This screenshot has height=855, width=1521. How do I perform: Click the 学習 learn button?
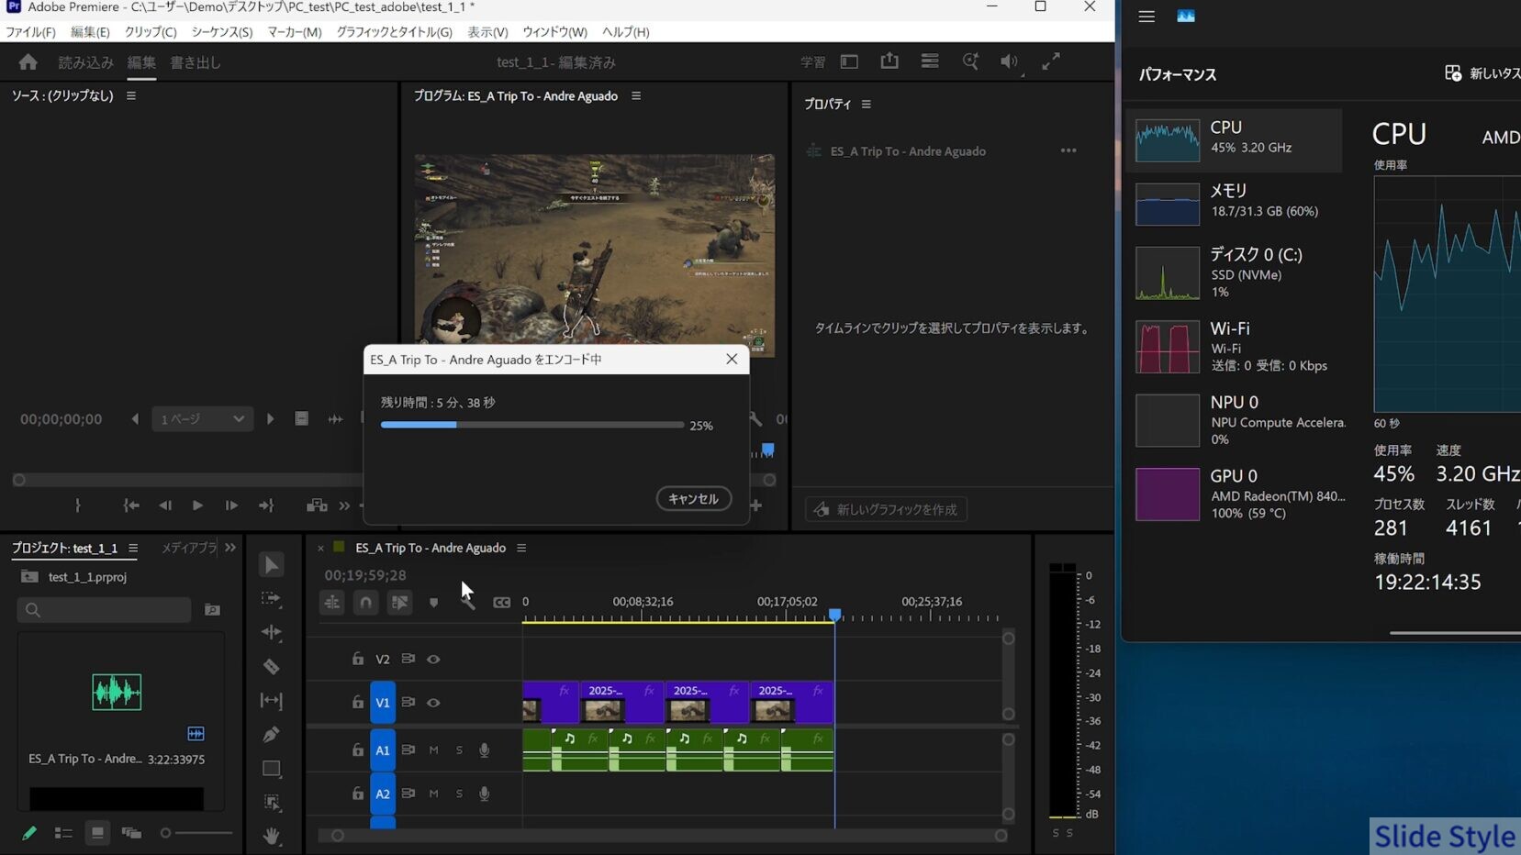(813, 62)
